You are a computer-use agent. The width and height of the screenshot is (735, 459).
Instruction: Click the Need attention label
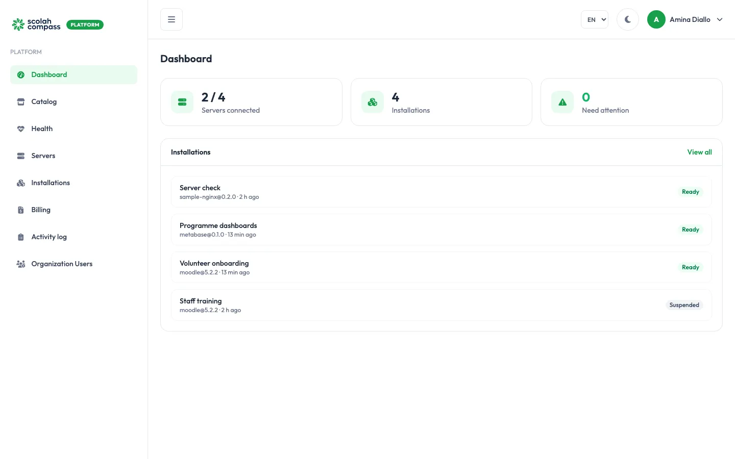click(x=605, y=110)
